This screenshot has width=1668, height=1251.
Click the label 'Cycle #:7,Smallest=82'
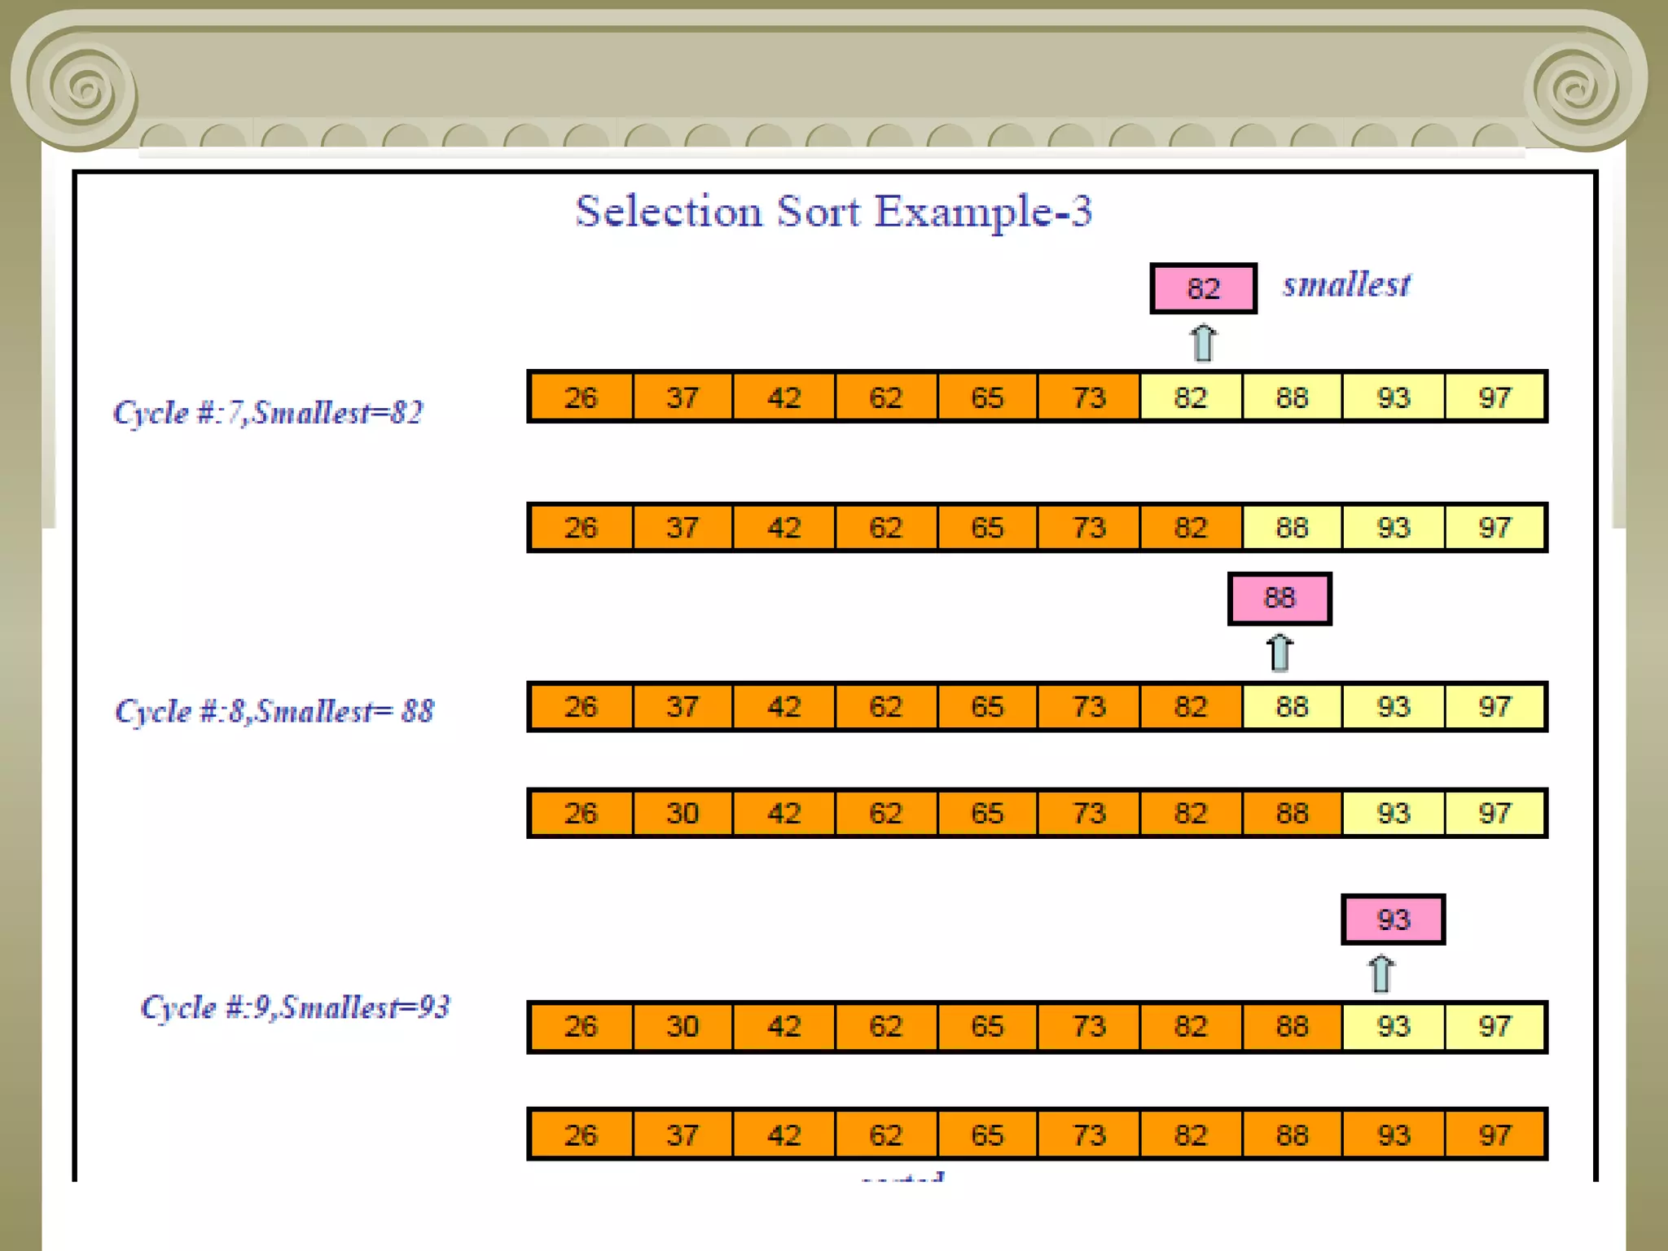click(268, 413)
